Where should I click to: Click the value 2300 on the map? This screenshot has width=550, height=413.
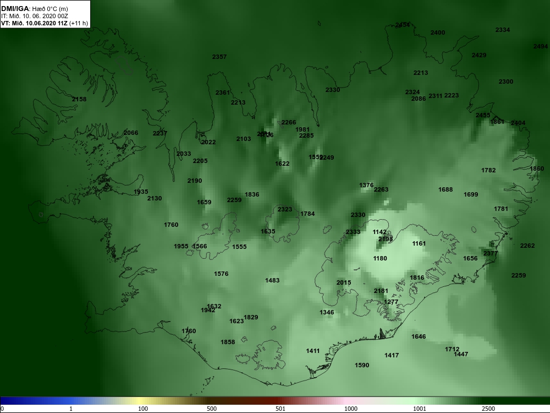(506, 81)
